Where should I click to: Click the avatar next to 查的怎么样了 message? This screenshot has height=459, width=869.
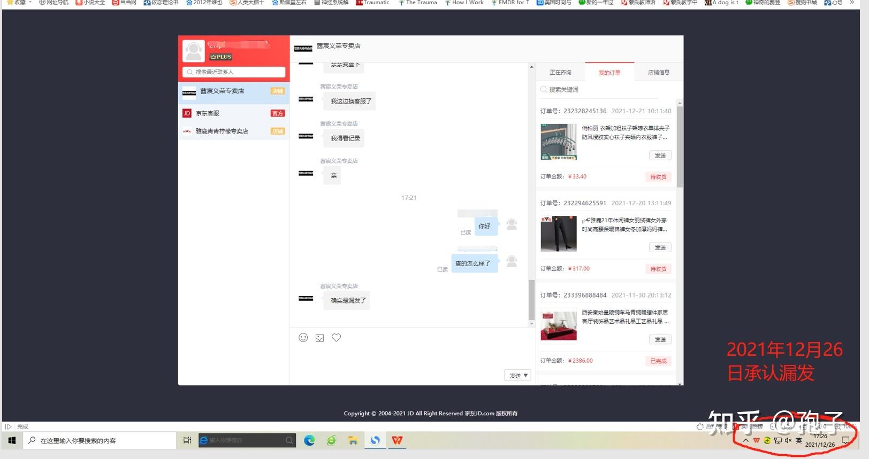click(512, 261)
